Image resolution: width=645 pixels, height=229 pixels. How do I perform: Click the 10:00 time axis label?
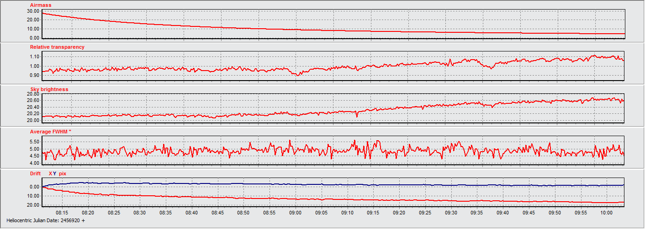tap(607, 213)
